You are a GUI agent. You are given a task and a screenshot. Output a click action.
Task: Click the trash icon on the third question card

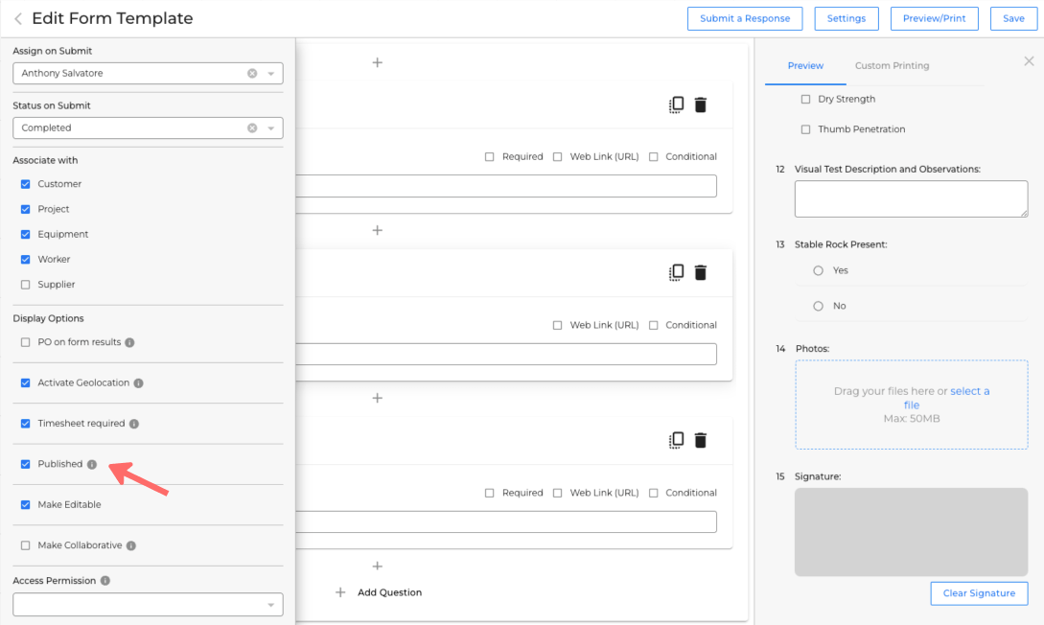pyautogui.click(x=701, y=441)
